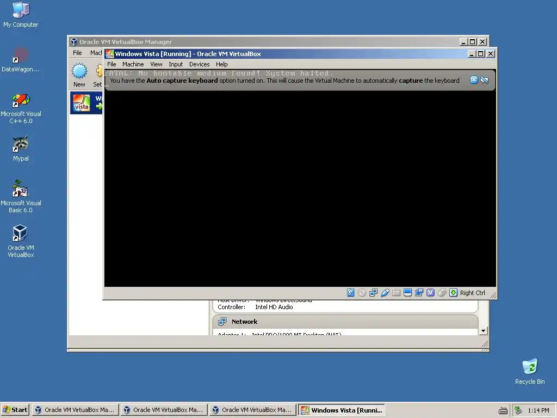The width and height of the screenshot is (557, 418).
Task: Click the 1:14 PM clock in tray
Action: pos(538,410)
